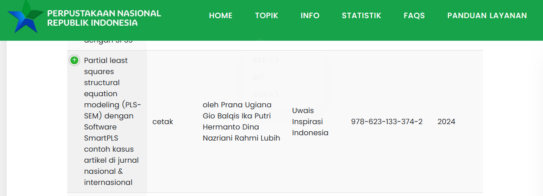Screen dimensions: 543x196
Task: Open the HOME menu item
Action: pyautogui.click(x=220, y=16)
